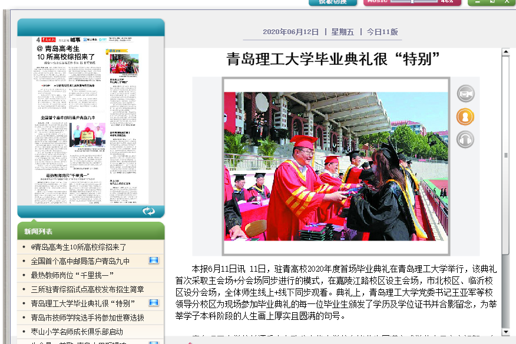Adjust the Music volume slider

pos(412,2)
